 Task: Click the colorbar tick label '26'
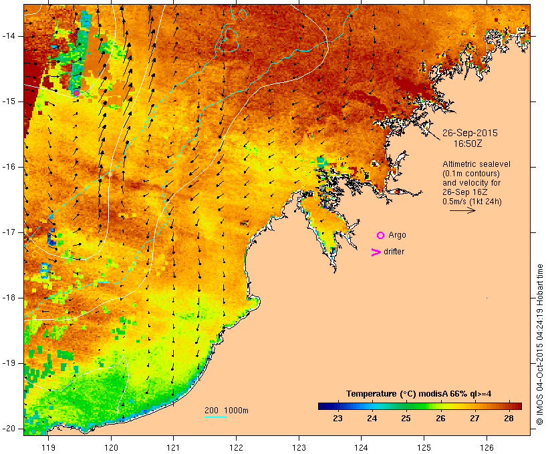(x=440, y=418)
